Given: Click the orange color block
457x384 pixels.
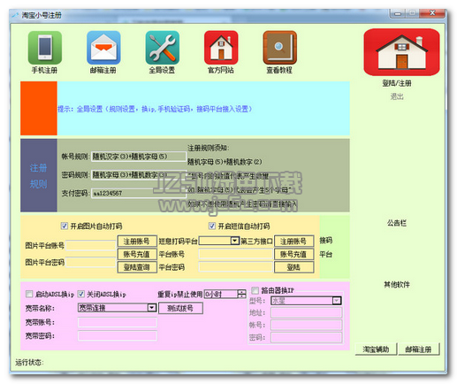Looking at the screenshot, I should coord(39,108).
